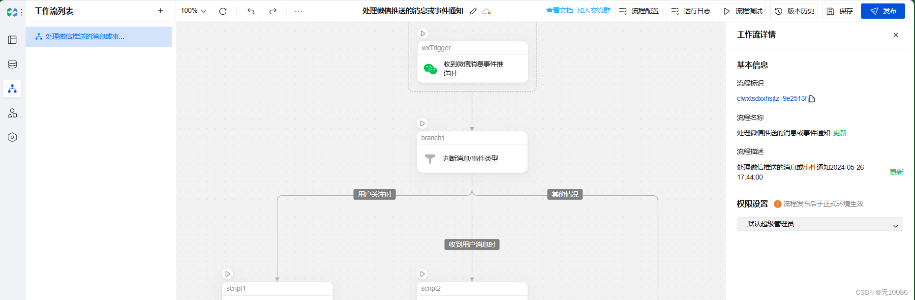
Task: Run the wxTrigger node play icon
Action: click(x=423, y=33)
